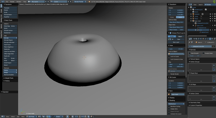Toggle snap magnet icon in viewport header
This screenshot has height=118, width=216.
click(x=80, y=116)
